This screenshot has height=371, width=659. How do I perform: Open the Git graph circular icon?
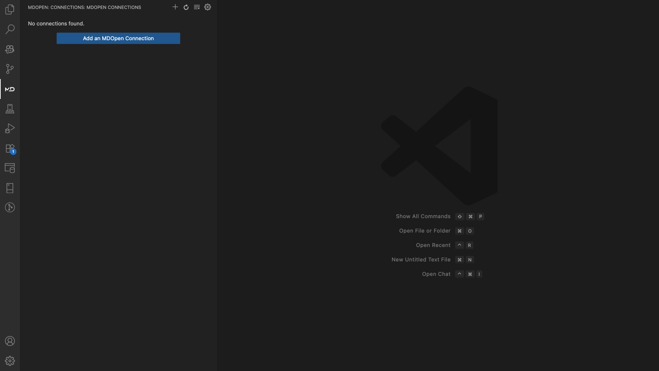point(10,207)
